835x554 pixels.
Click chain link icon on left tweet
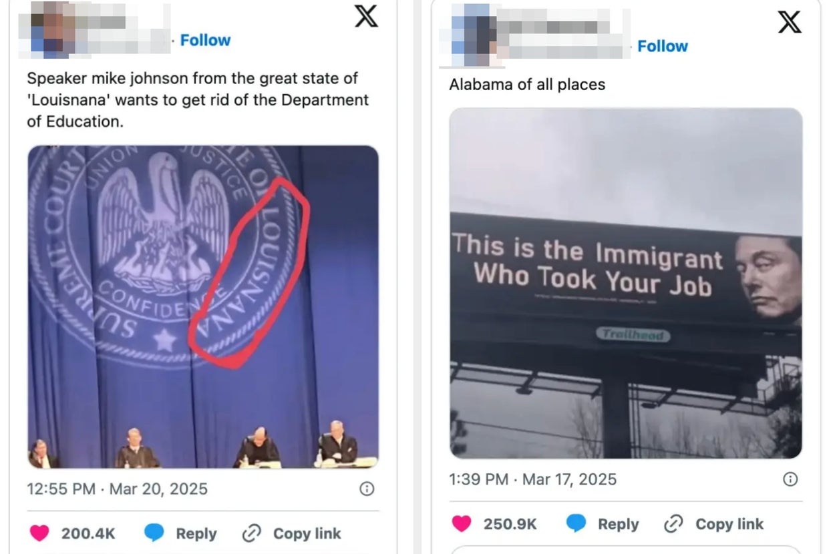(x=251, y=533)
